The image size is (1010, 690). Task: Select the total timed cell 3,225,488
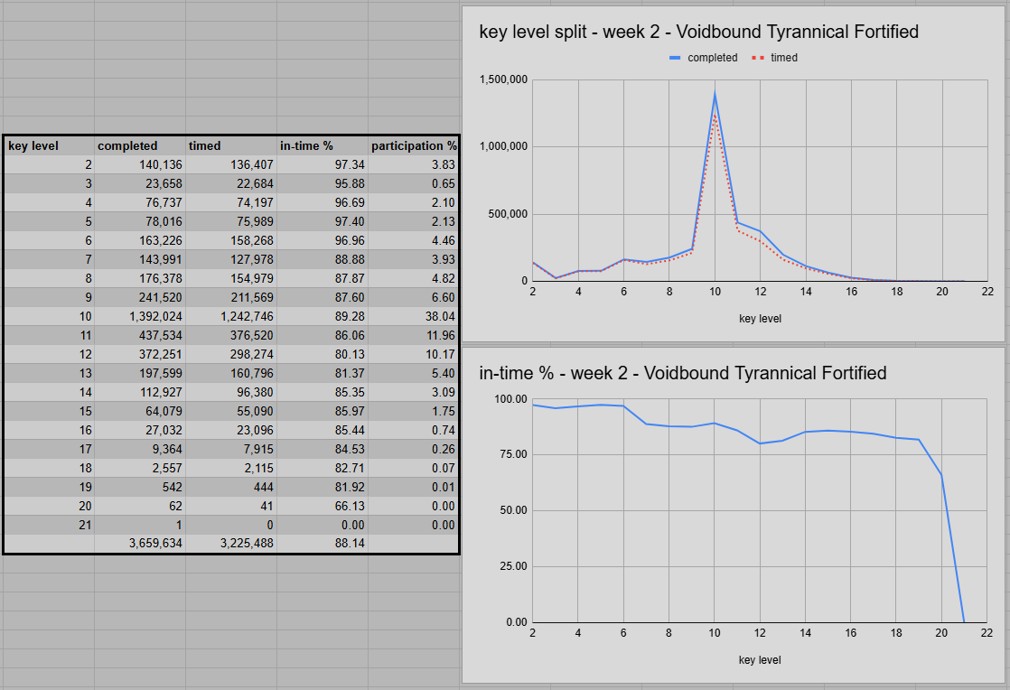coord(230,544)
